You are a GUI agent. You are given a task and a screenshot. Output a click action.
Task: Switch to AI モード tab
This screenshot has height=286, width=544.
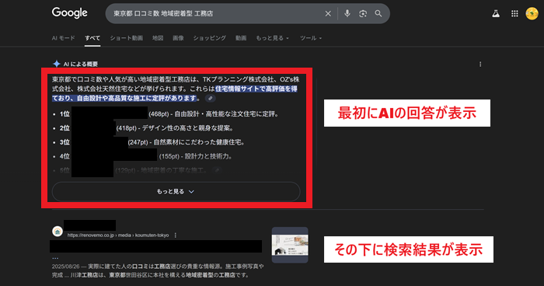click(x=63, y=38)
